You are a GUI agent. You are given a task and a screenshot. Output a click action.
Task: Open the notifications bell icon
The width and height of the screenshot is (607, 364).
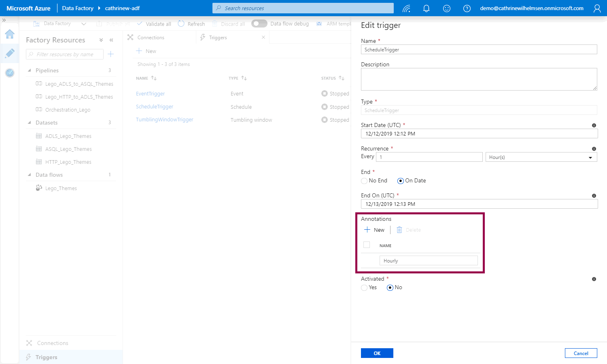tap(426, 8)
